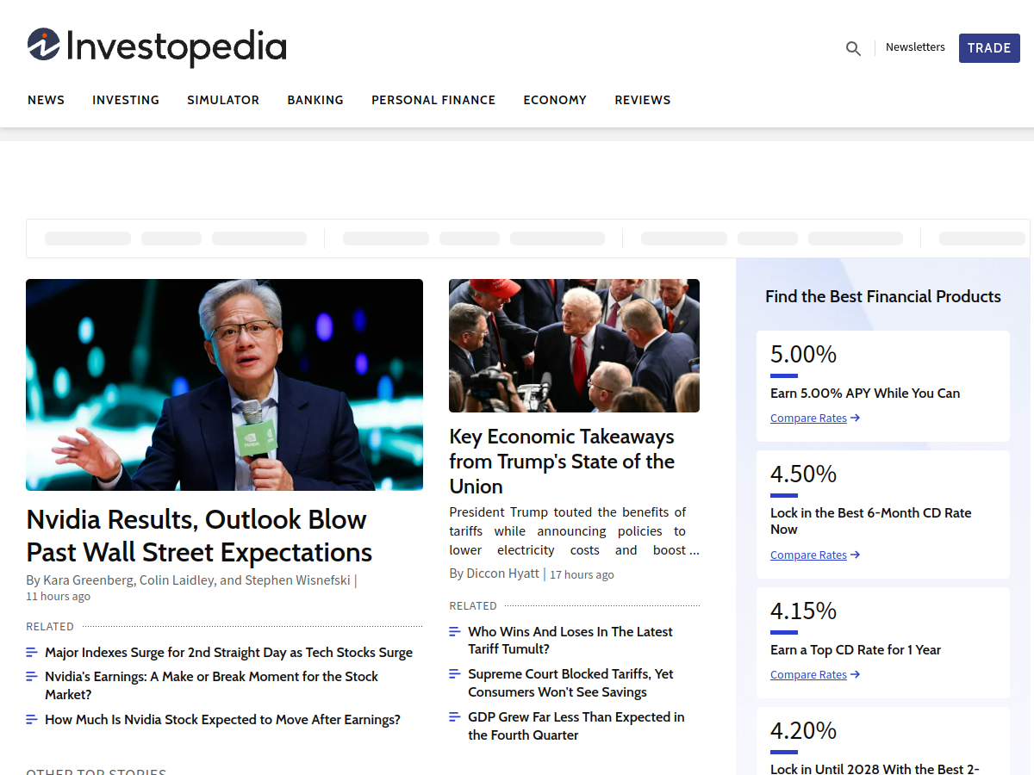The height and width of the screenshot is (775, 1034).
Task: Open Supreme Court Blocked Tariffs article
Action: (x=570, y=683)
